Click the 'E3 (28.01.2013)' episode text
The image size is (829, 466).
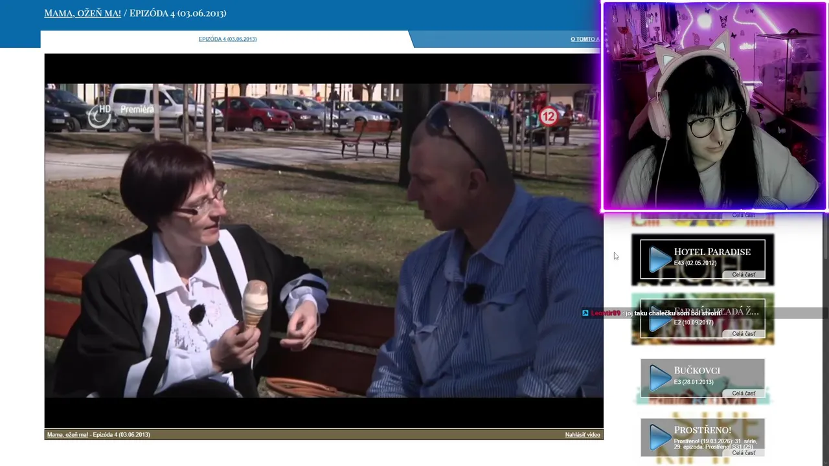tap(694, 382)
